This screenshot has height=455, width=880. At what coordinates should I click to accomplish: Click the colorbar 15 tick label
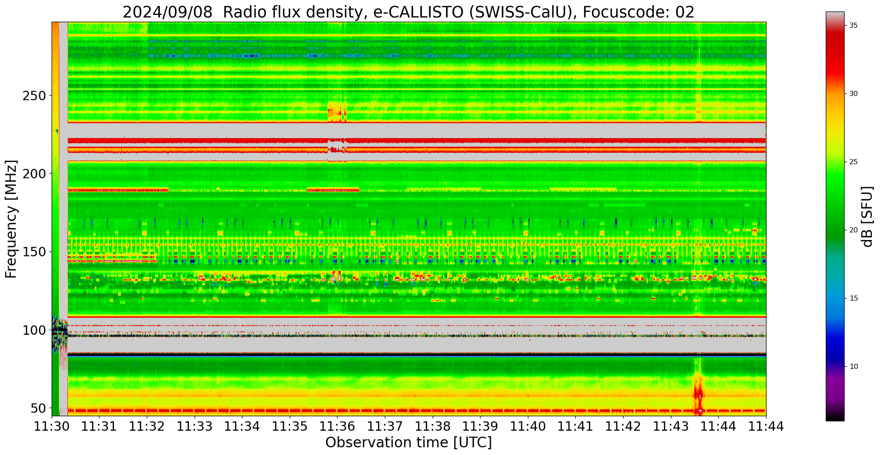[854, 298]
